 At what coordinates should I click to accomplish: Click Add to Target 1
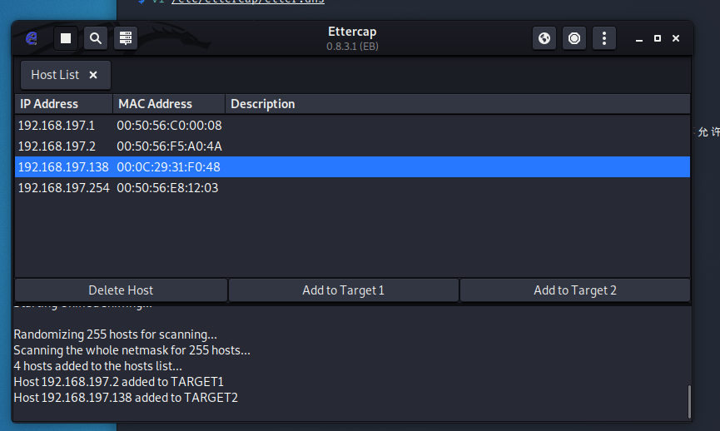point(343,290)
